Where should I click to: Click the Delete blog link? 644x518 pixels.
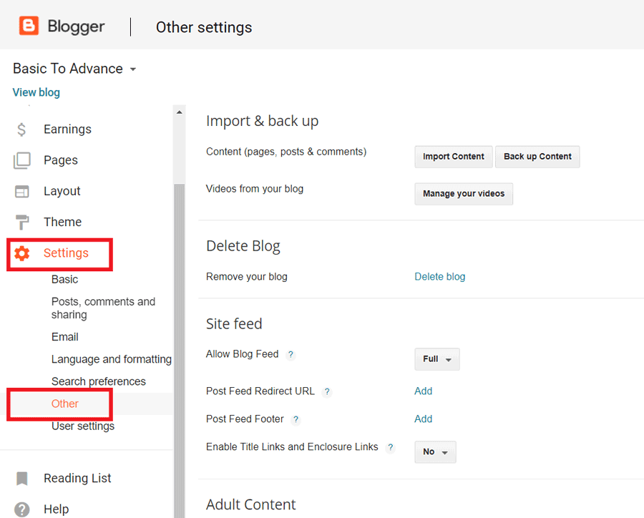(x=440, y=277)
